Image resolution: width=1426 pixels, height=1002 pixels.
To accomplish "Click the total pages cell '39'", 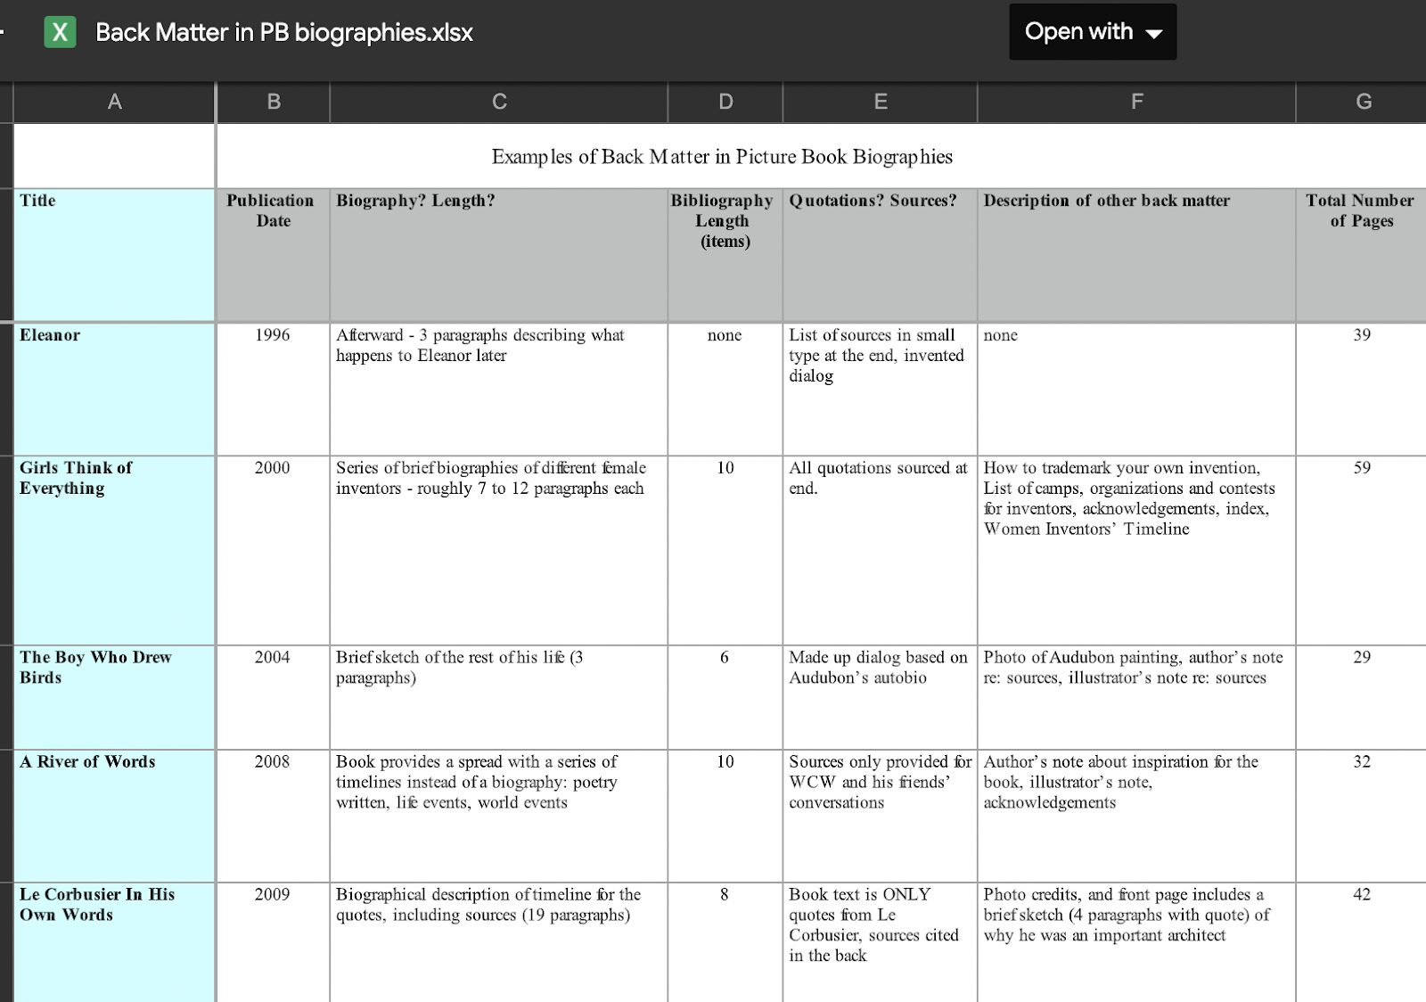I will pyautogui.click(x=1363, y=389).
